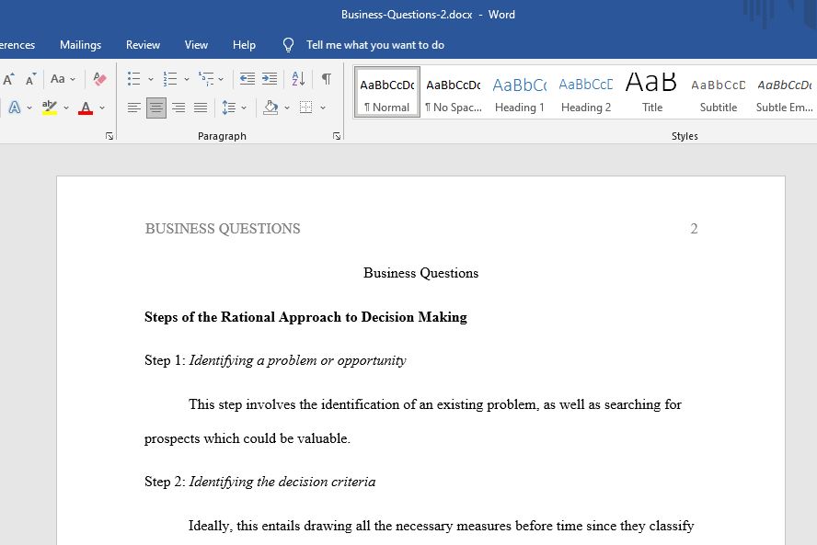Select the Help tab
The width and height of the screenshot is (817, 545).
[x=244, y=45]
